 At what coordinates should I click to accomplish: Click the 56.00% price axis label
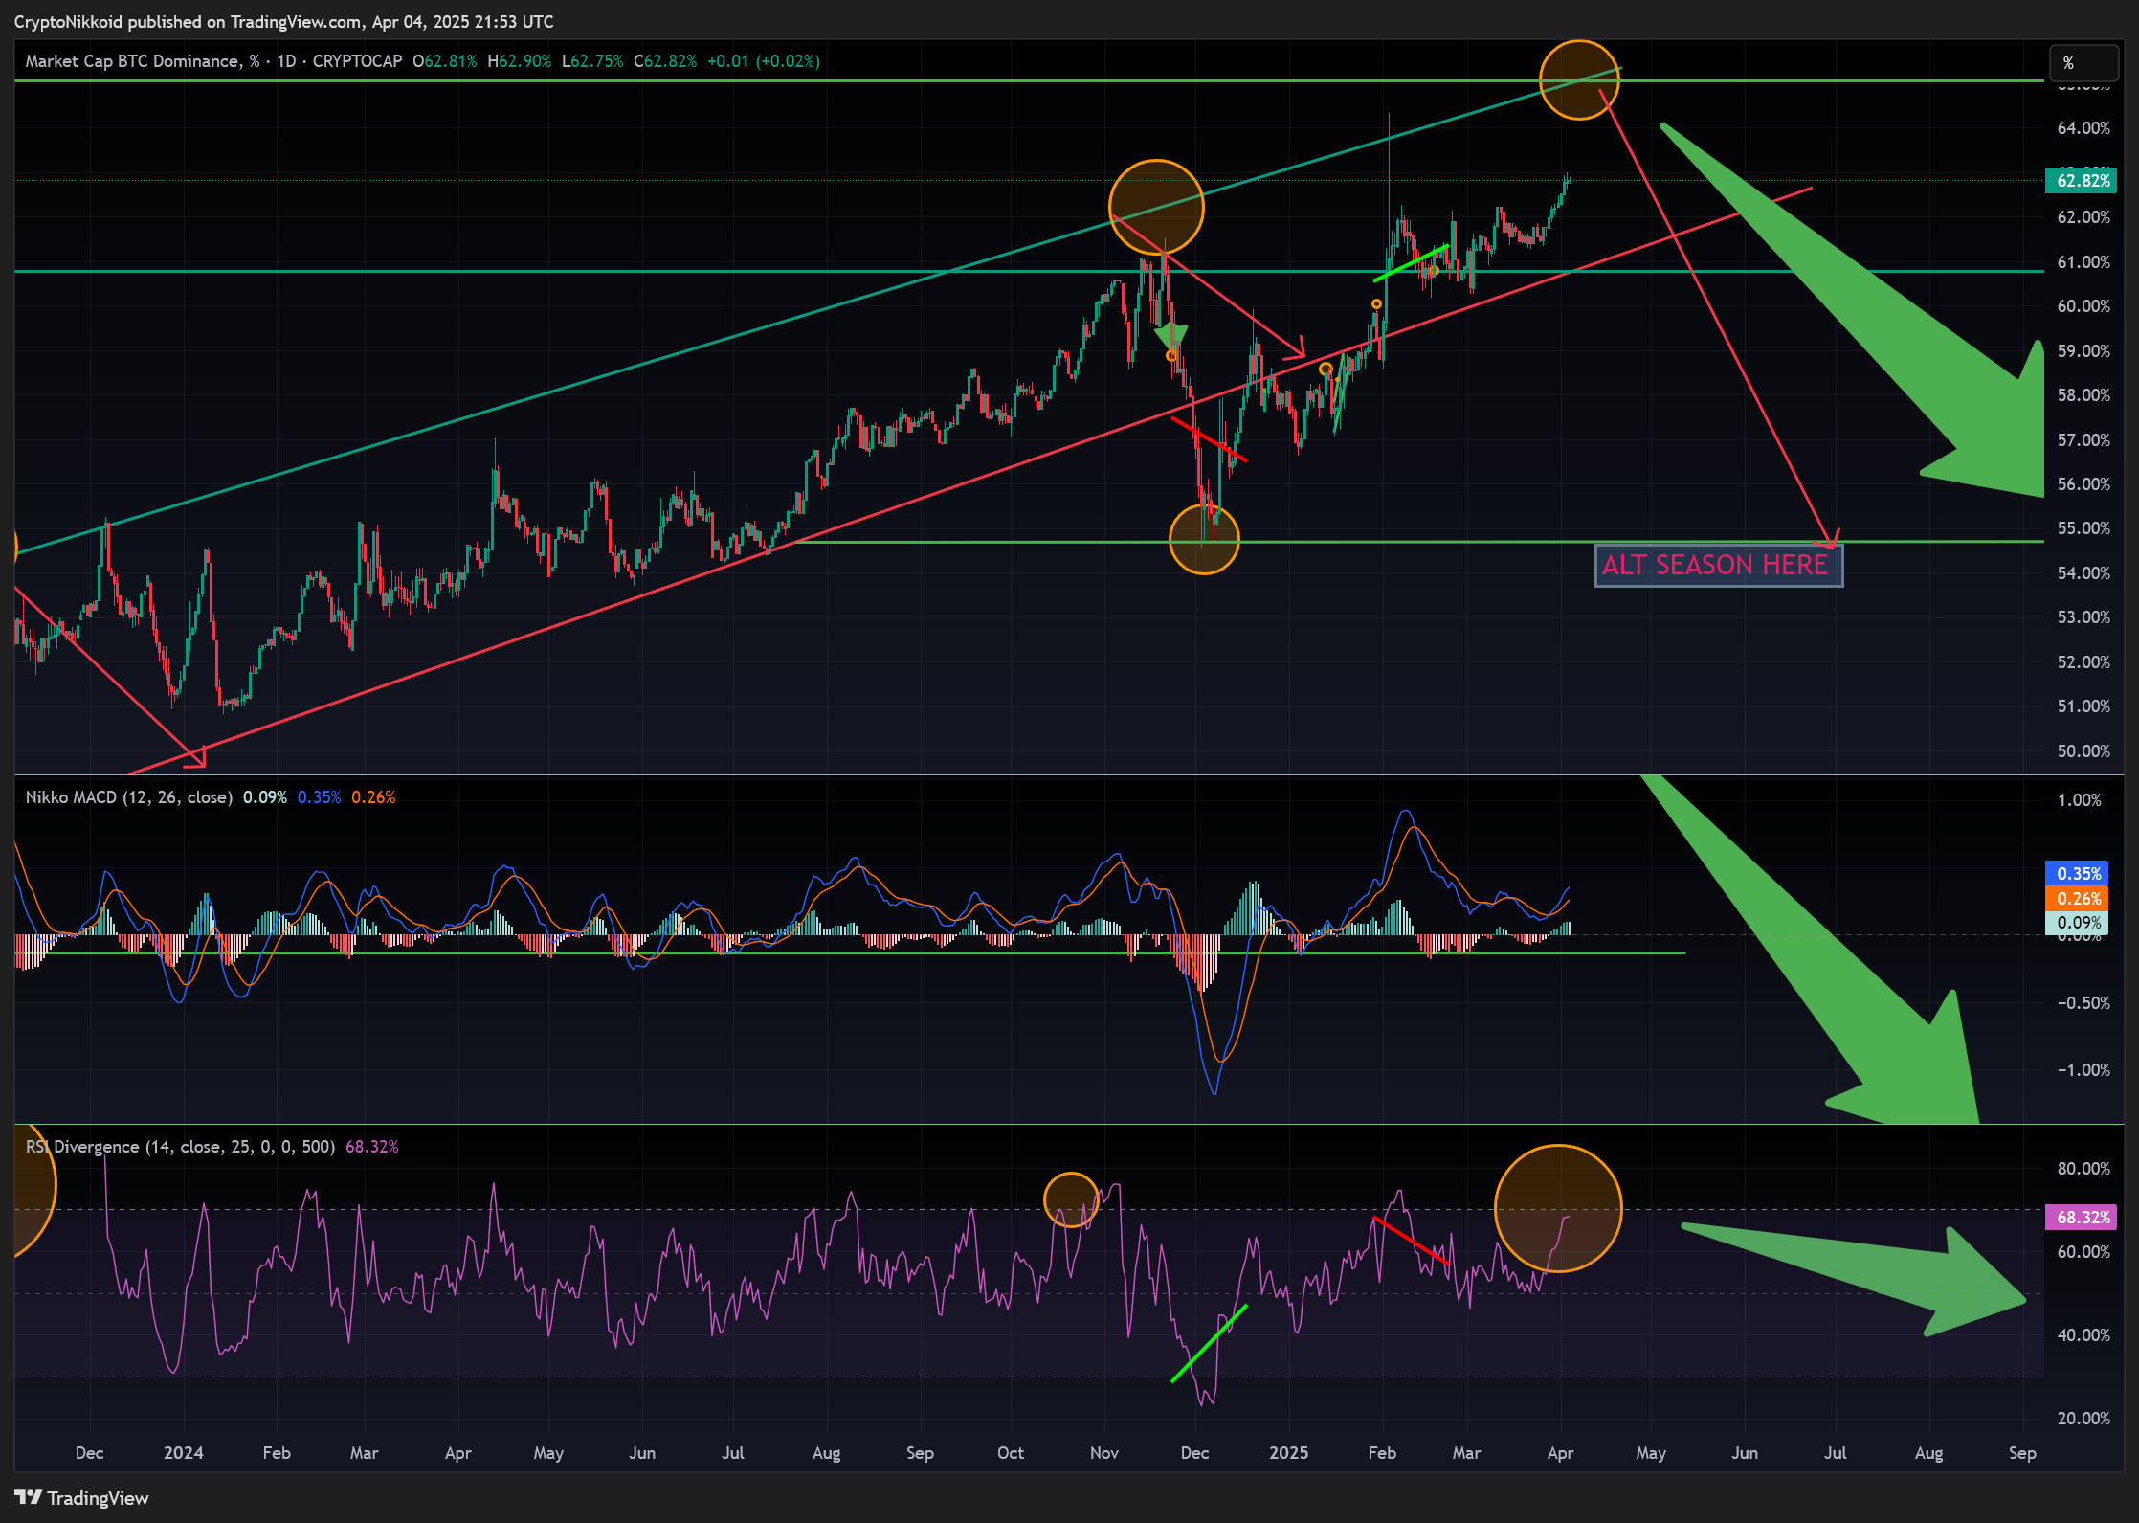2083,484
